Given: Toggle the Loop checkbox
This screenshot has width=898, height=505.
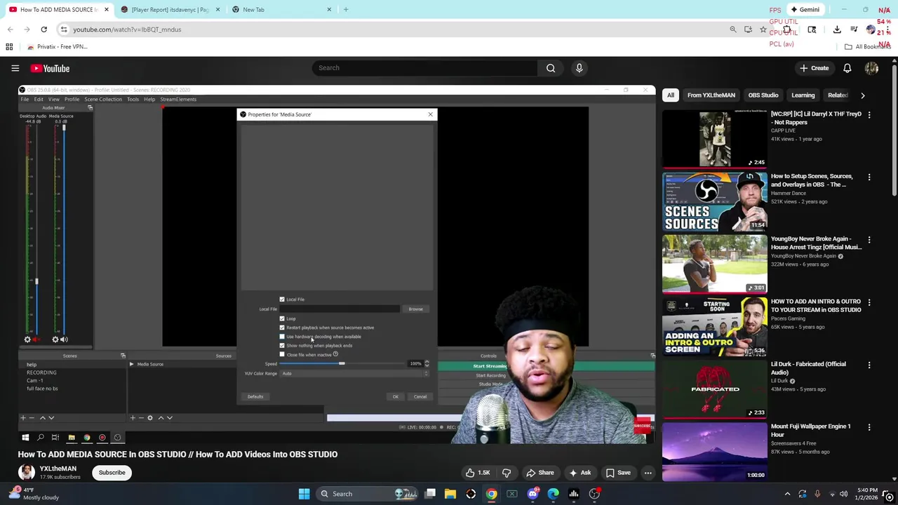Looking at the screenshot, I should click(x=282, y=318).
